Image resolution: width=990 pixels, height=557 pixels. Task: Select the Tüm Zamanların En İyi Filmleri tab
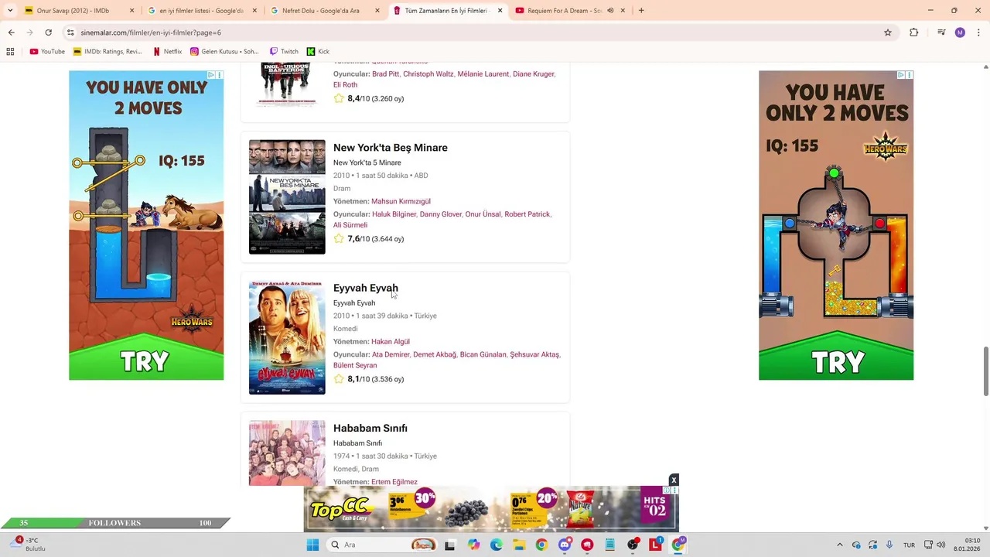448,11
